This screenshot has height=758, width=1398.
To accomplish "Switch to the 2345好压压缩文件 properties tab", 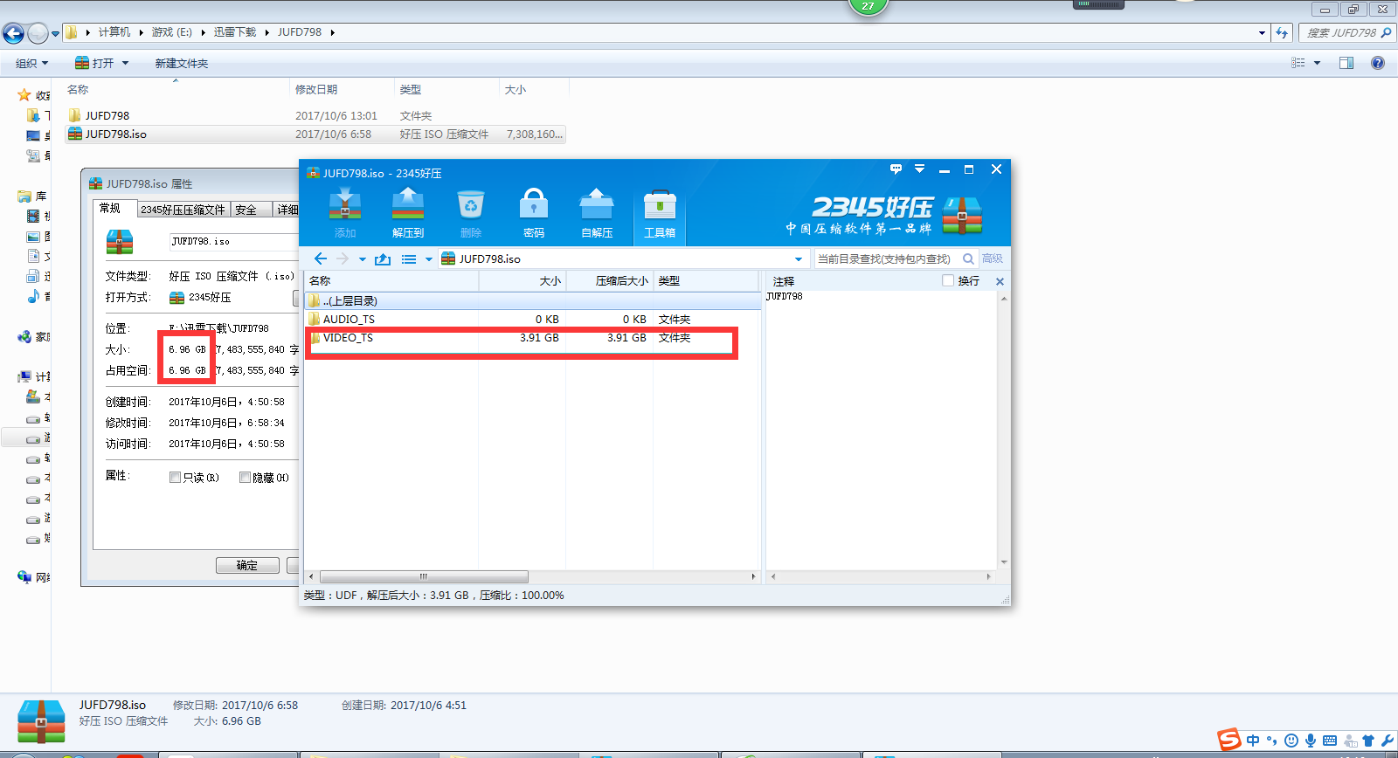I will pos(183,210).
